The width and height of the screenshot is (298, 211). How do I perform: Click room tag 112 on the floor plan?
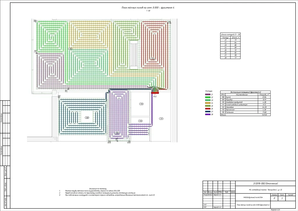pos(152,59)
